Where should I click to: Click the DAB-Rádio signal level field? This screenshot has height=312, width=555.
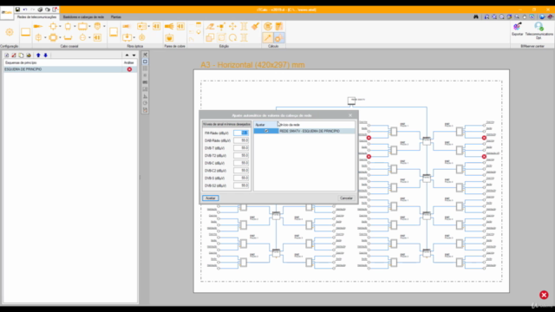(x=241, y=140)
